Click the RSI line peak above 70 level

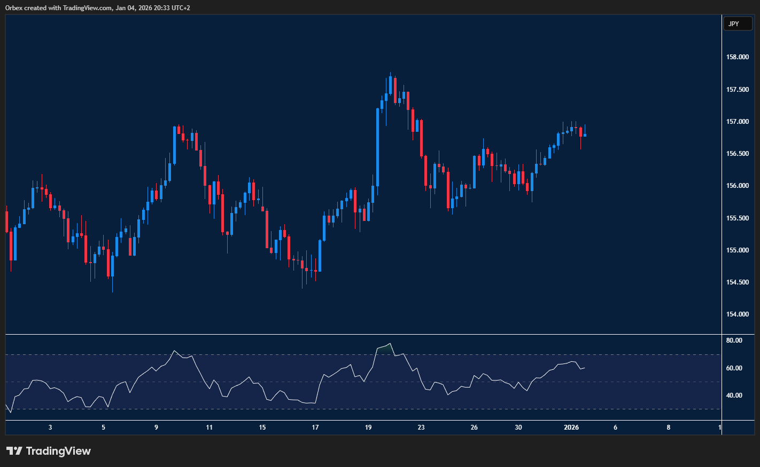[390, 344]
